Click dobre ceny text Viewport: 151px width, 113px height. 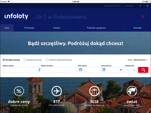pyautogui.click(x=19, y=102)
